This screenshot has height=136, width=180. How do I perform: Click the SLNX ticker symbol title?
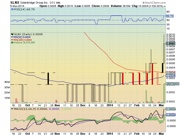[15, 3]
